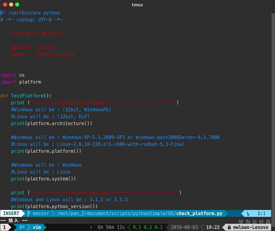Viewport: 275px width, 231px height.
Task: Click the check_platform.py file name in statusline
Action: (x=199, y=213)
